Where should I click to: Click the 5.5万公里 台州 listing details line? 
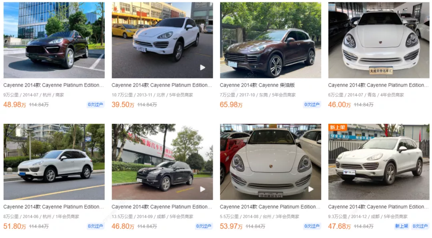[x=260, y=216]
